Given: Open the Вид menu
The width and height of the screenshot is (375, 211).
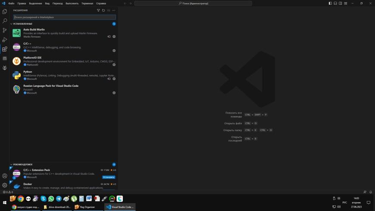Looking at the screenshot, I should [47, 3].
